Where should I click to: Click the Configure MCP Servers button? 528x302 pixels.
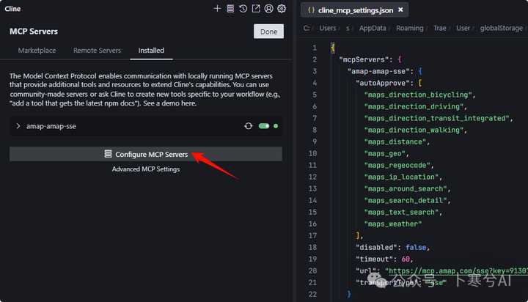click(146, 154)
